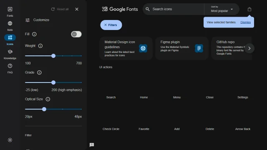Open the Fonts section in sidebar
The width and height of the screenshot is (267, 150).
[10, 12]
